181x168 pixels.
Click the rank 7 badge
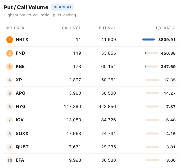(10, 120)
